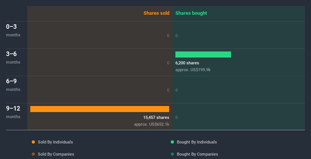
Task: Toggle the Sold By Companies legend label
Action: [55, 154]
